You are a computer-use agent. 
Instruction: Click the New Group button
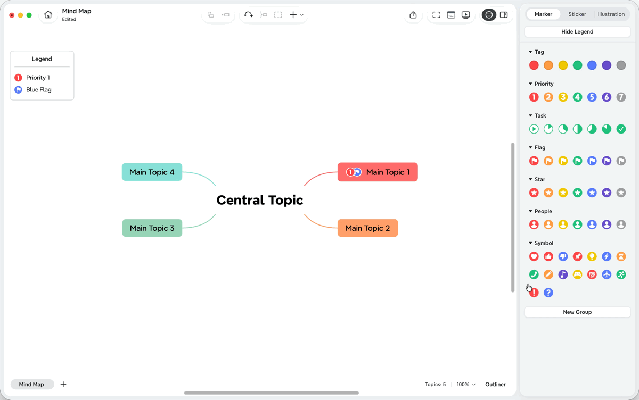point(577,312)
